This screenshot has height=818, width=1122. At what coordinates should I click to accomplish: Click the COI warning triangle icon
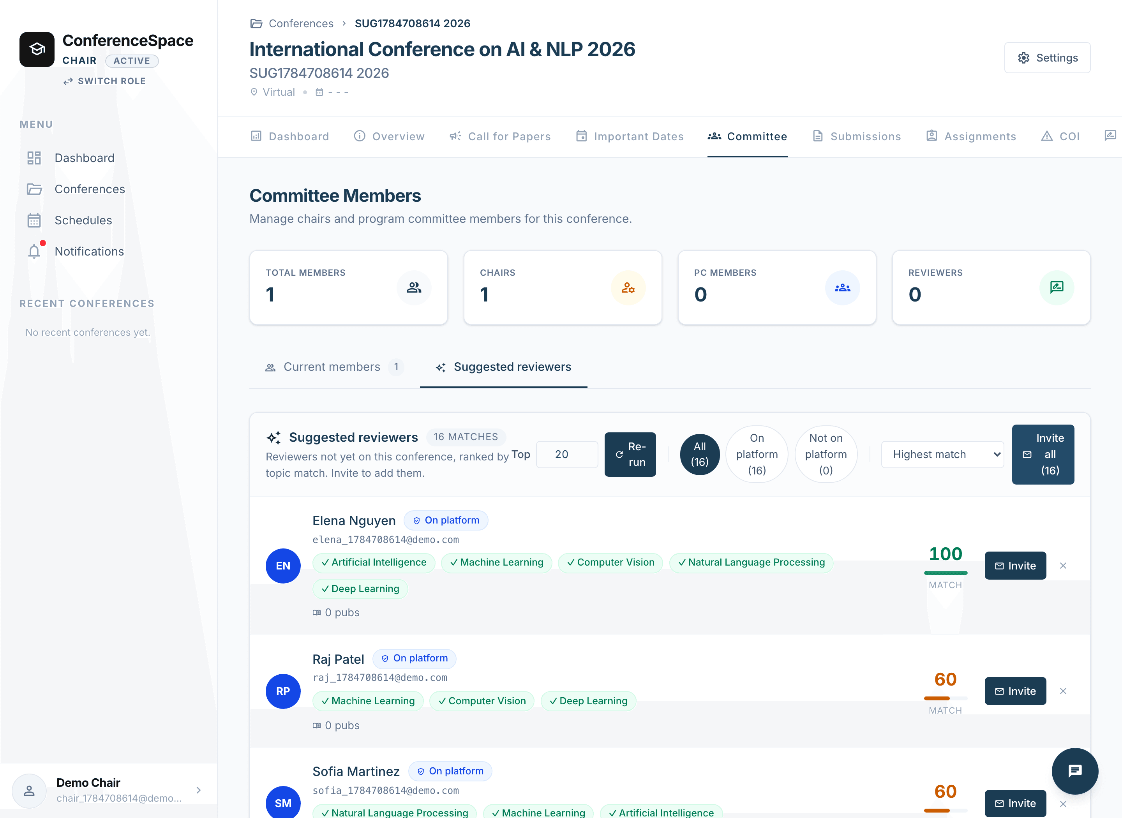click(1047, 136)
